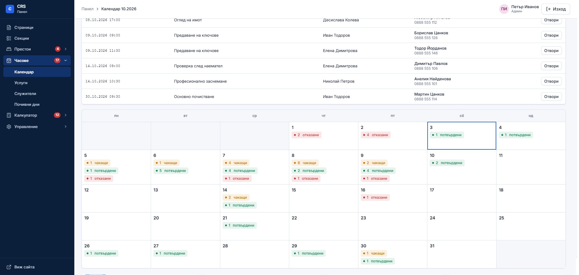Screen dimensions: 579x275
Task: Click the Часове calendar icon
Action: point(9,60)
